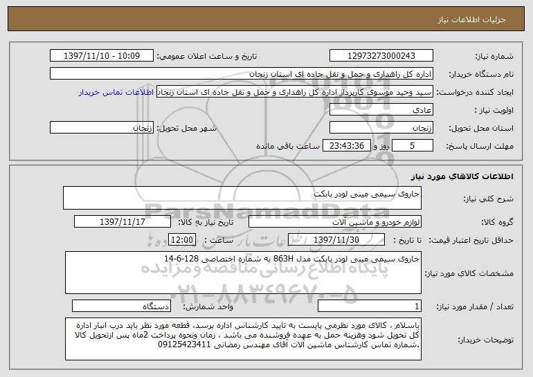Click the استان محل تحویل label
The image size is (533, 377).
pyautogui.click(x=481, y=129)
